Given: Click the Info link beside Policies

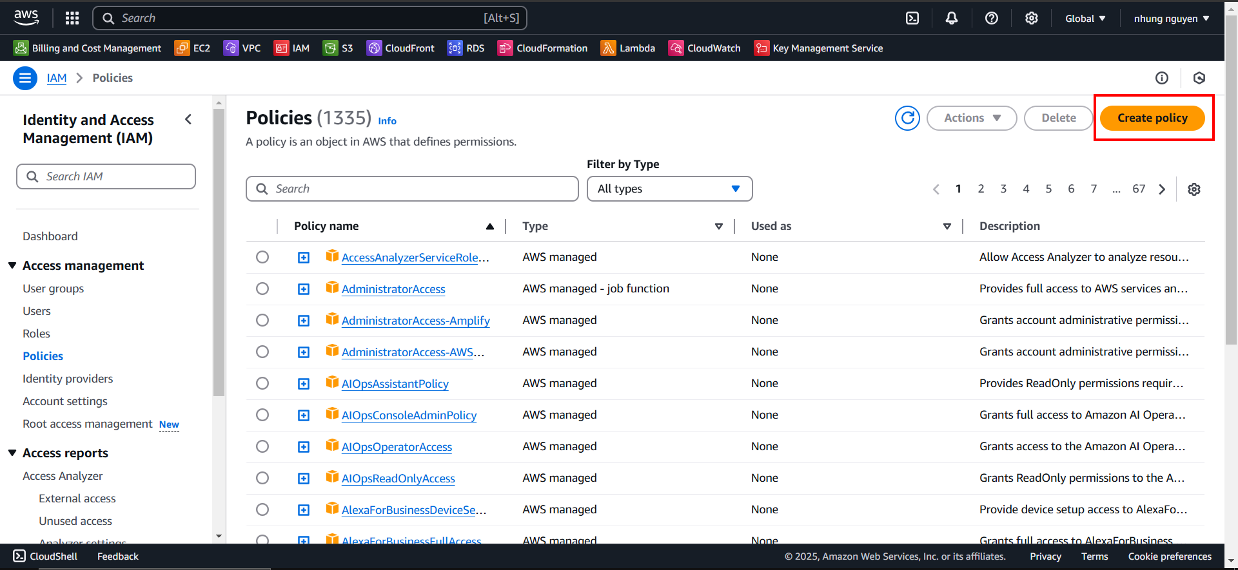Looking at the screenshot, I should (387, 121).
